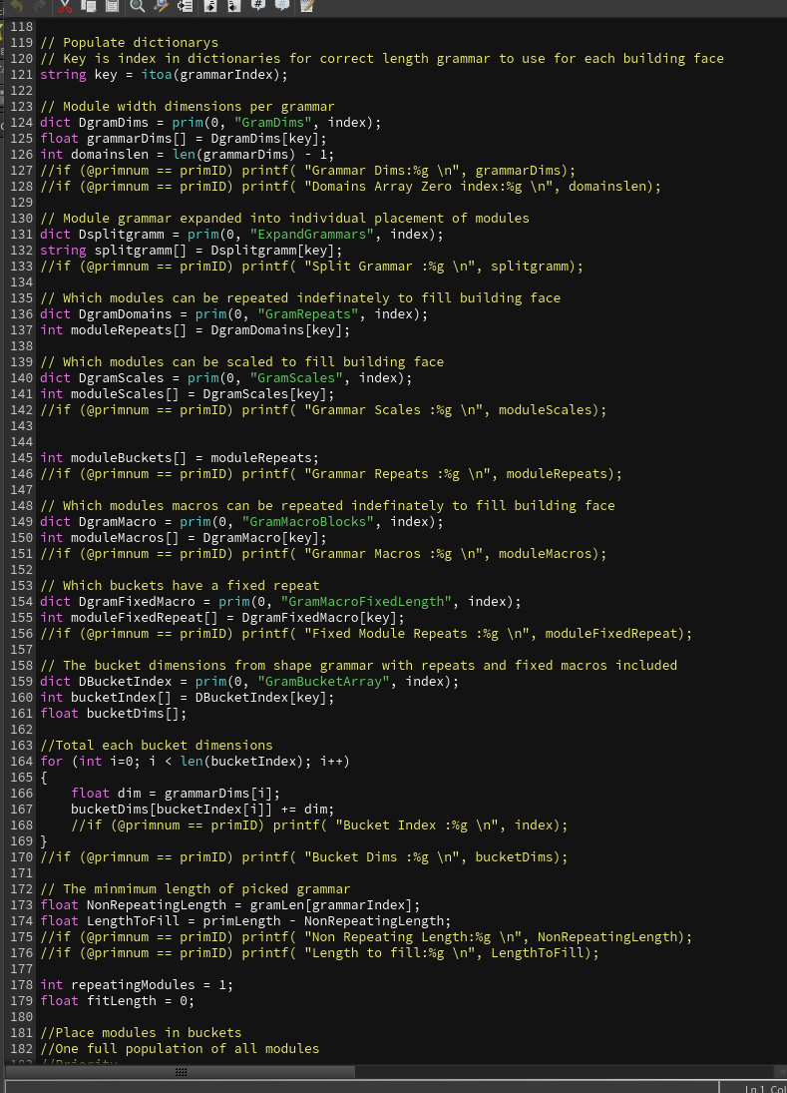Image resolution: width=787 pixels, height=1093 pixels.
Task: Click the Ln/Col indicator in the status bar
Action: [x=764, y=1088]
